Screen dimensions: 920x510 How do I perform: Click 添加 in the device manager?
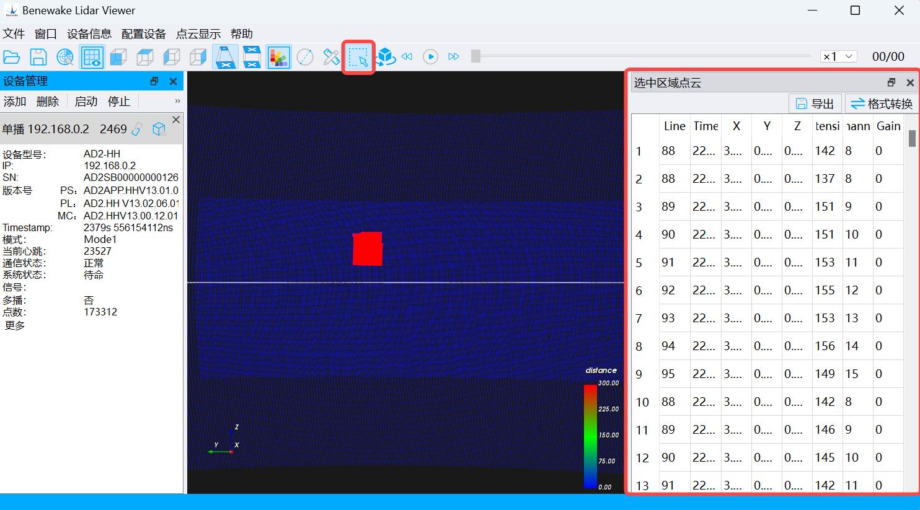click(x=15, y=101)
